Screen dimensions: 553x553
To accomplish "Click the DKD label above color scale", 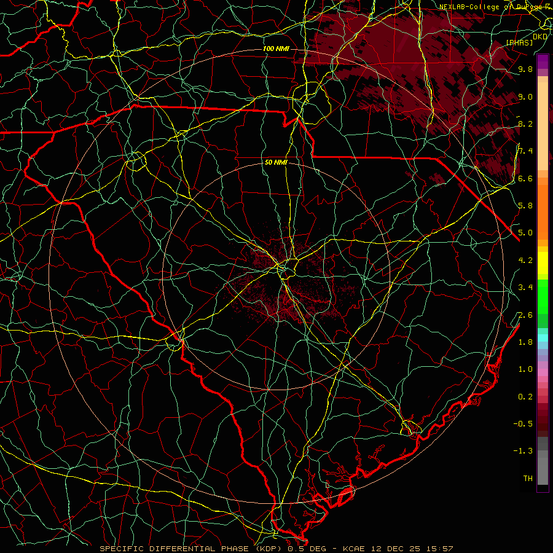I will pyautogui.click(x=540, y=37).
